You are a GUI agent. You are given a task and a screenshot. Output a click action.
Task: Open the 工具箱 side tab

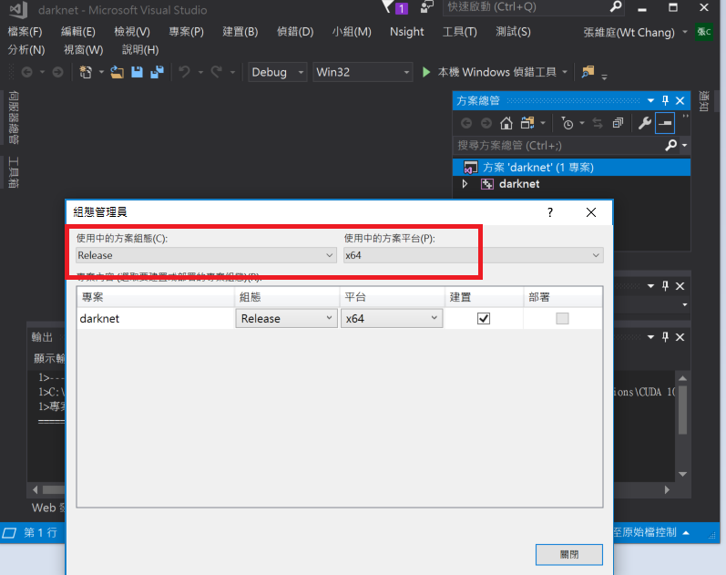pyautogui.click(x=14, y=172)
